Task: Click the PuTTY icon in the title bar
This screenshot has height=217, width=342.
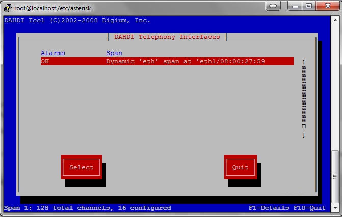Action: coord(7,8)
